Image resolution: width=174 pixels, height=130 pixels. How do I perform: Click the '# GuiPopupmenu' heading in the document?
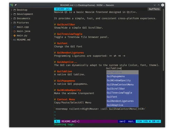click(64, 81)
